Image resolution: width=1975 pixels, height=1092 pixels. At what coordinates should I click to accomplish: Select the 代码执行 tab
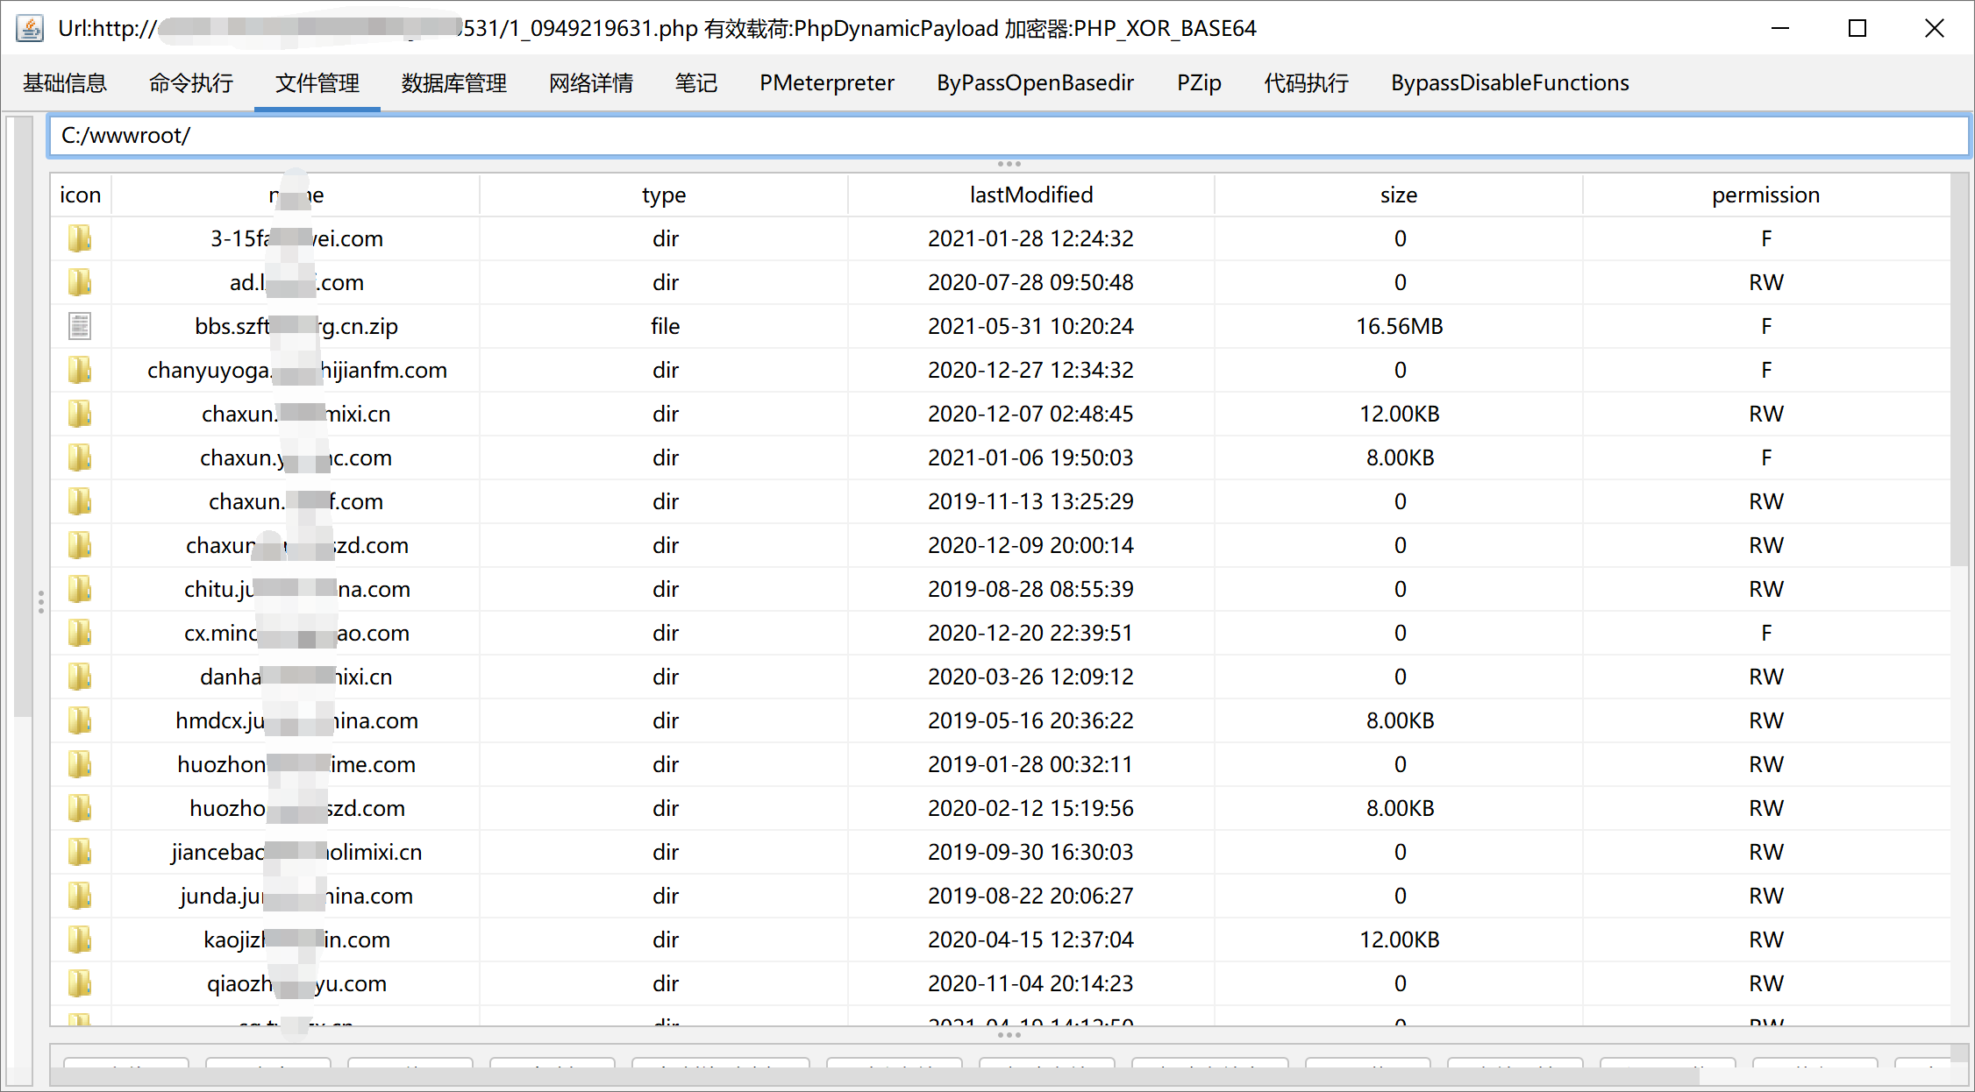point(1306,83)
